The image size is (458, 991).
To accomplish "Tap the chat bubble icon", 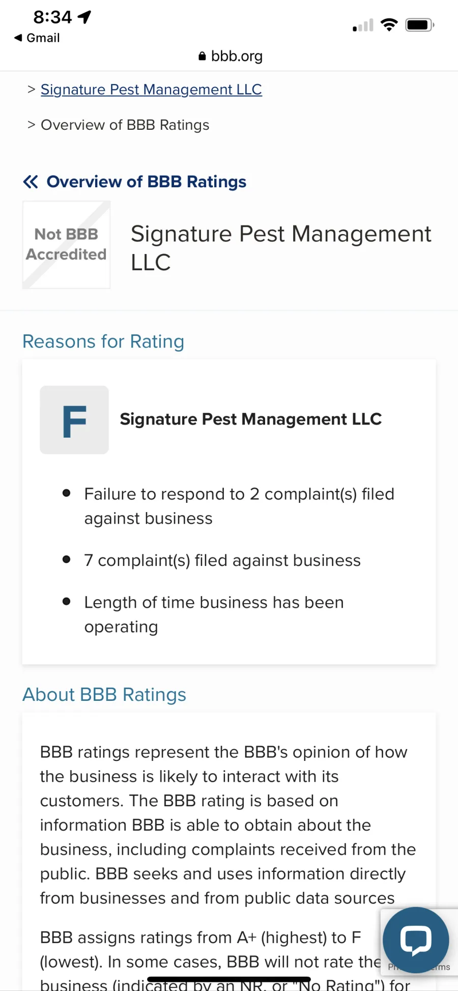I will pyautogui.click(x=415, y=940).
